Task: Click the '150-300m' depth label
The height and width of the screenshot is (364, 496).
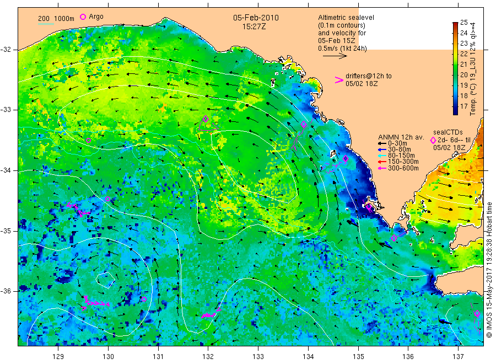Action: (403, 162)
